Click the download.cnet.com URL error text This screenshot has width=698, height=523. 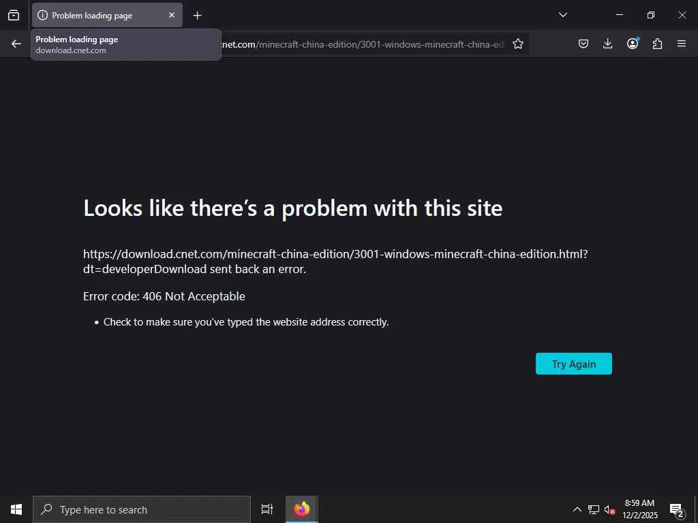[x=335, y=261]
